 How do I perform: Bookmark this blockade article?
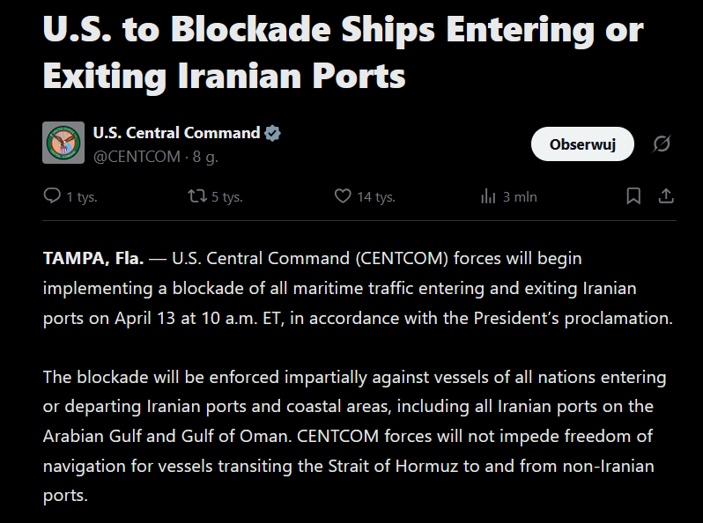point(633,196)
